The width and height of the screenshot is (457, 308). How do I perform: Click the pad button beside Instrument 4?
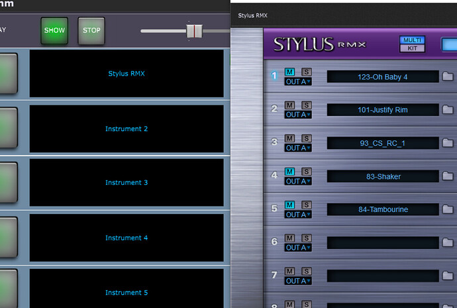click(9, 237)
